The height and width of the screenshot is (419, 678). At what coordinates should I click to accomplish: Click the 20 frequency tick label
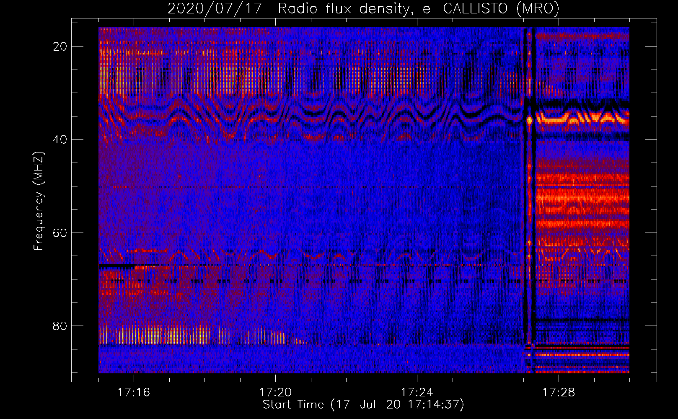tap(60, 47)
